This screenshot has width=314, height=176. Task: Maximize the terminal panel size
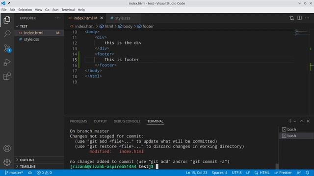(302, 121)
